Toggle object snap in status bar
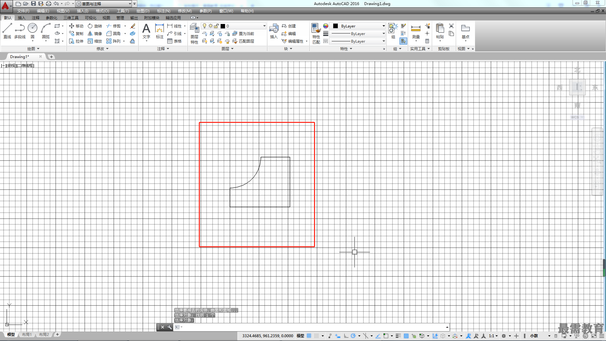Screen dimensions: 606x341 point(386,336)
